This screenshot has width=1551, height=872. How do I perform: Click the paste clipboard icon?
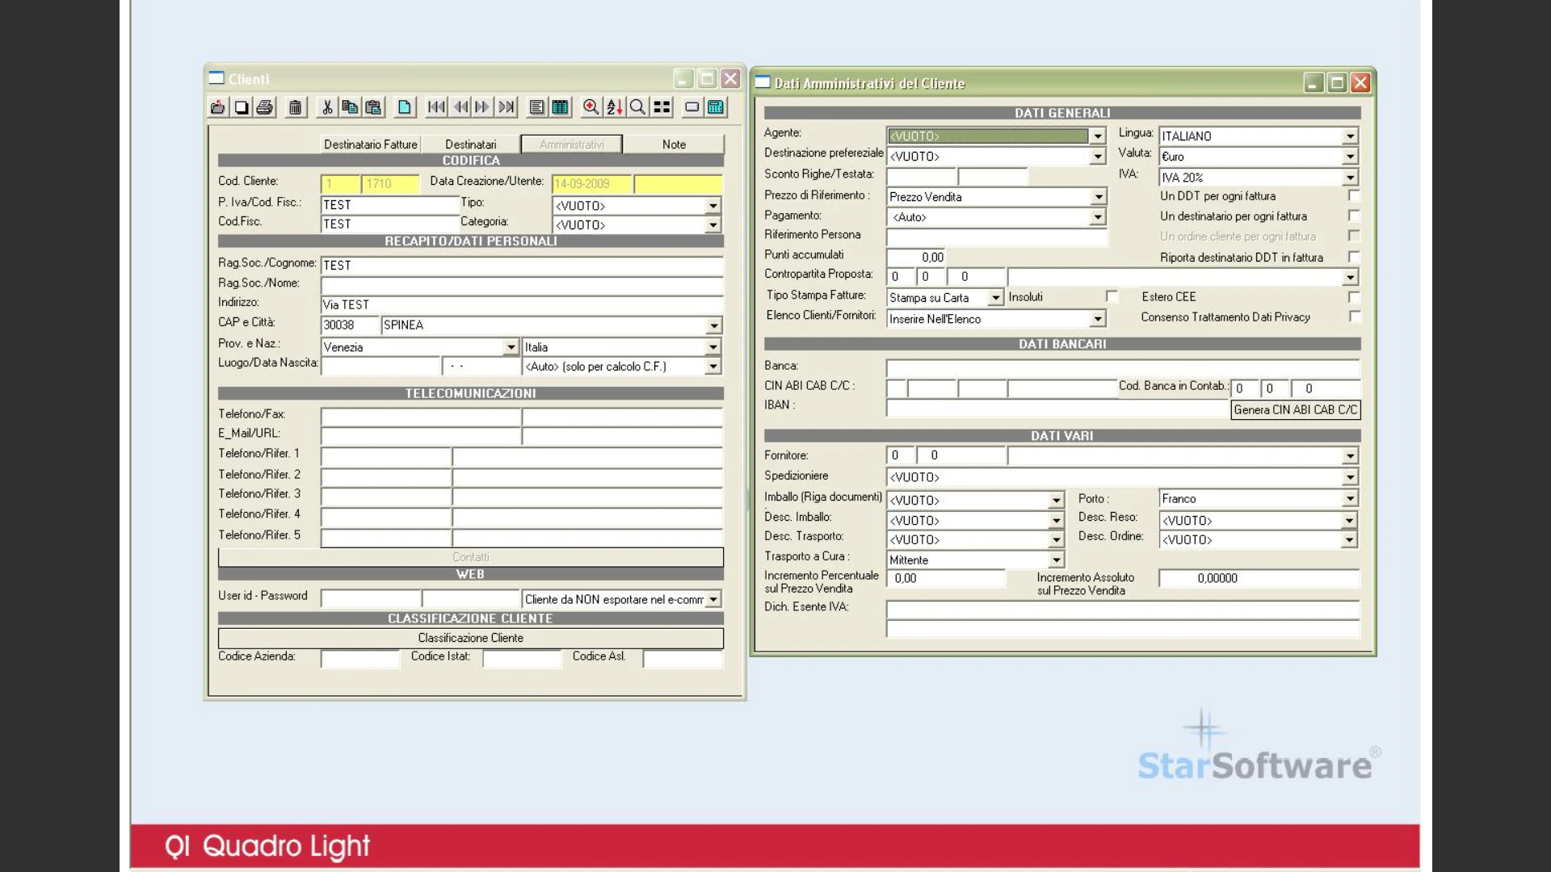pyautogui.click(x=373, y=107)
